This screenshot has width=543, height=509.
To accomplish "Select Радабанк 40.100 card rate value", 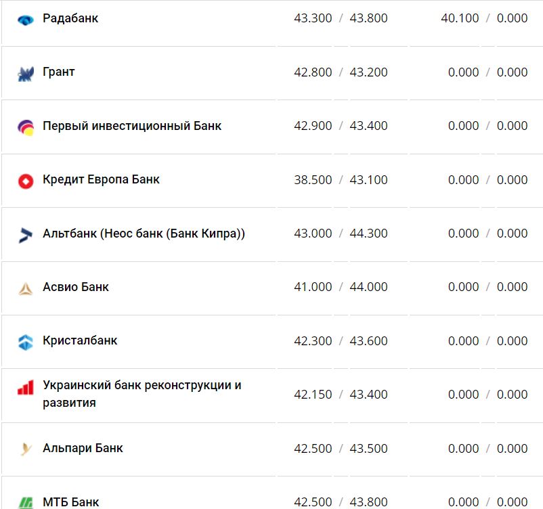I will point(460,18).
